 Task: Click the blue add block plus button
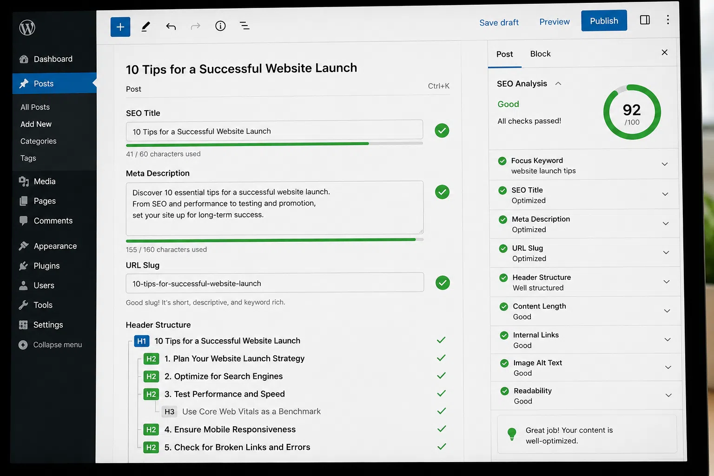click(x=120, y=27)
